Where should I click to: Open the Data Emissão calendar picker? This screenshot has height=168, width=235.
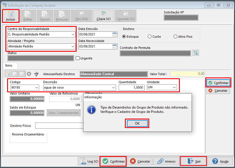115,34
